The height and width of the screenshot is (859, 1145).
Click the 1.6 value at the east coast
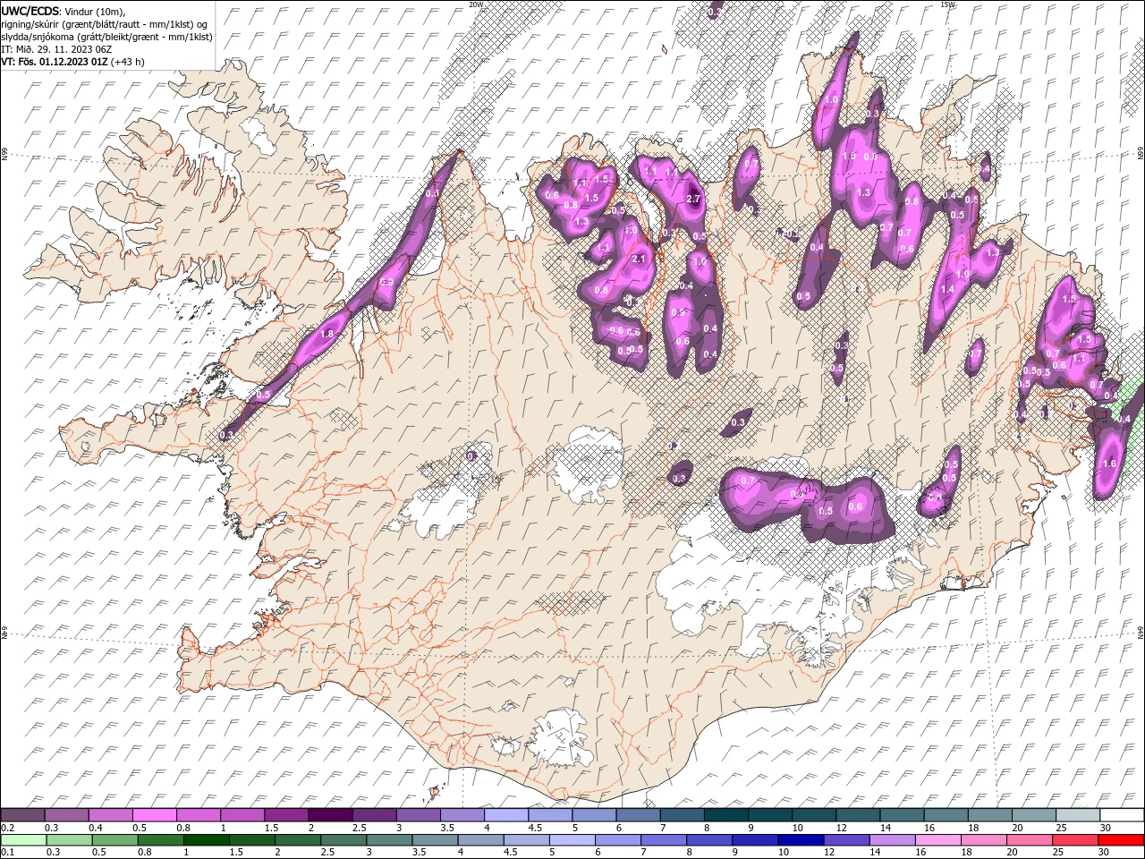coord(1110,464)
